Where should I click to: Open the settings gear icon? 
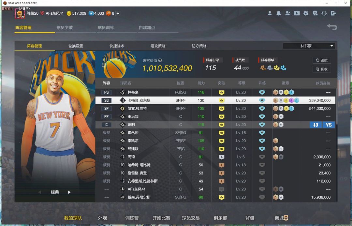pos(306,13)
